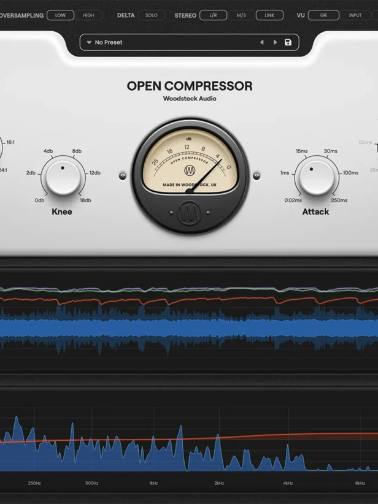Click the 250ms attack mark

click(x=339, y=200)
